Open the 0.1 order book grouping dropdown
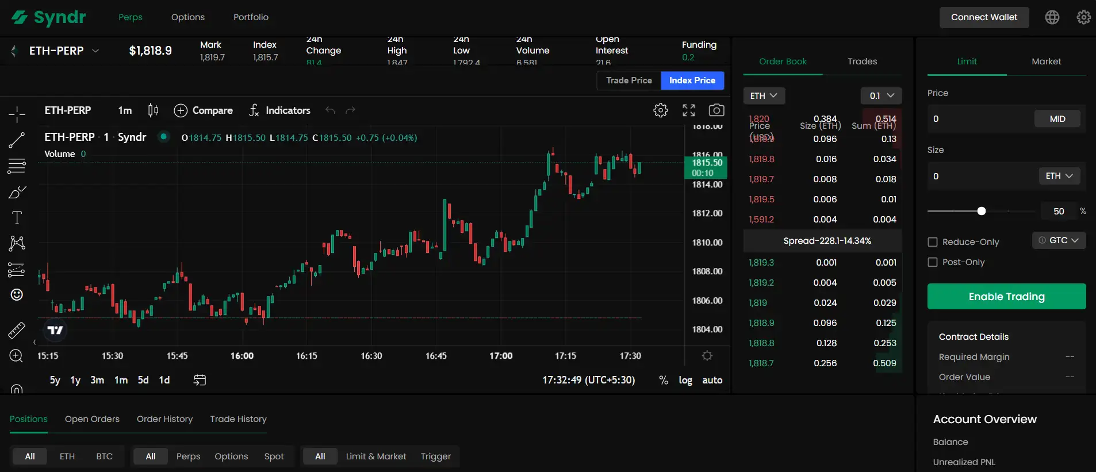This screenshot has height=472, width=1096. [881, 95]
